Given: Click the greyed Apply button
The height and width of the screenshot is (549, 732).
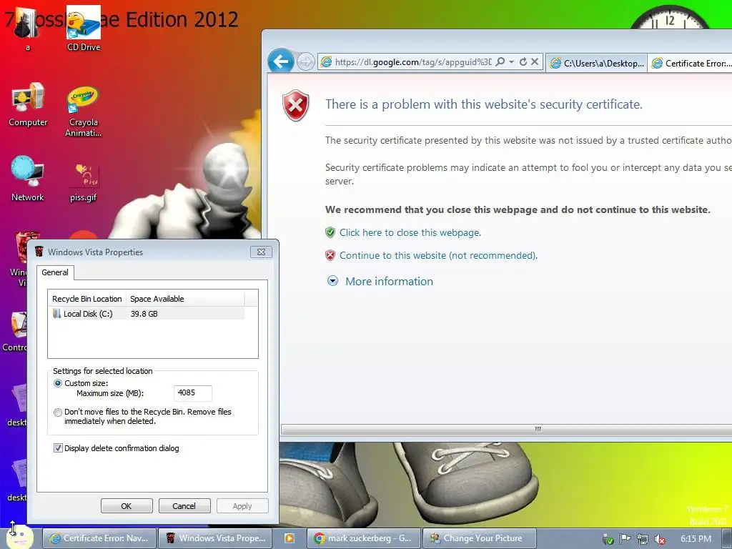Looking at the screenshot, I should pyautogui.click(x=242, y=506).
